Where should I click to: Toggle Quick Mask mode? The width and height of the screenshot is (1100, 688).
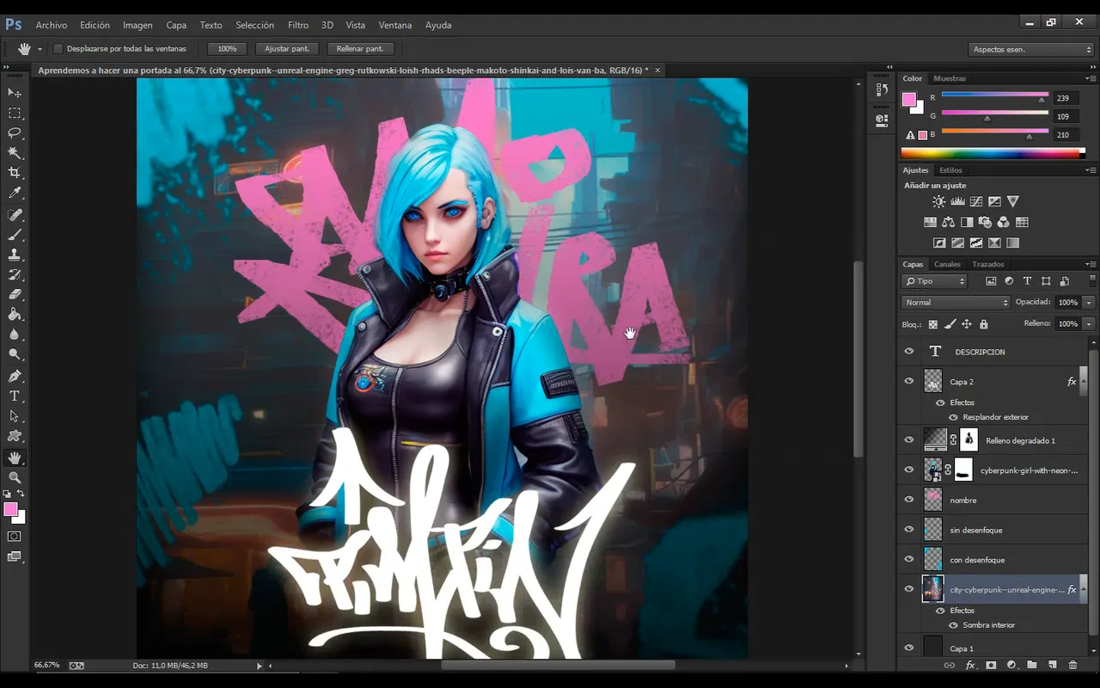[x=15, y=537]
